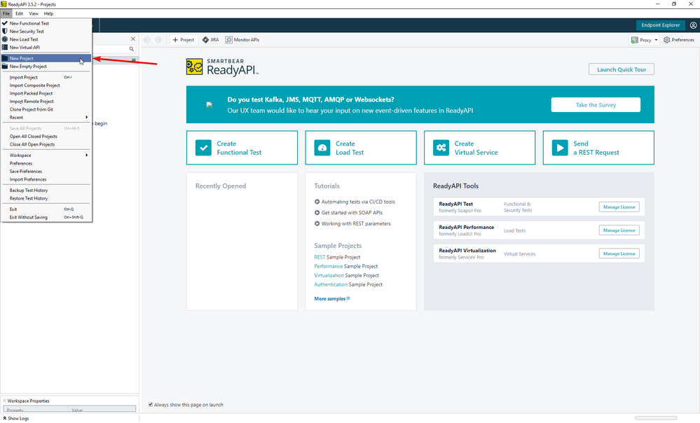Open the user account profile icon
Image resolution: width=700 pixels, height=423 pixels.
[693, 25]
